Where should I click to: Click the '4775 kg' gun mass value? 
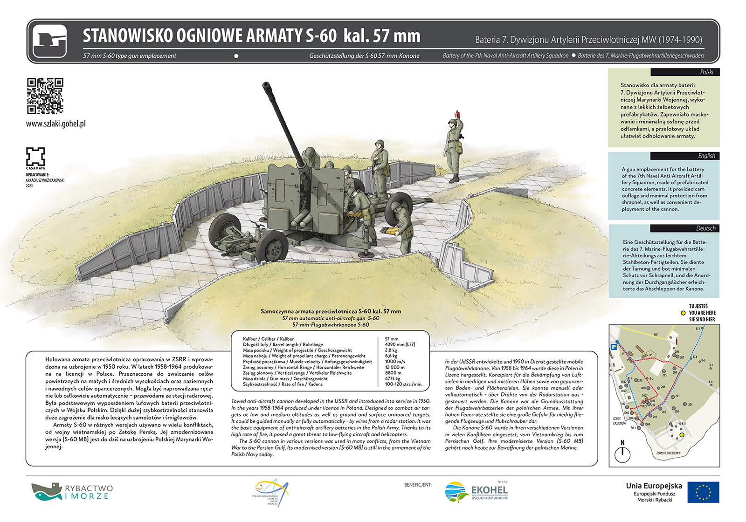(x=393, y=378)
